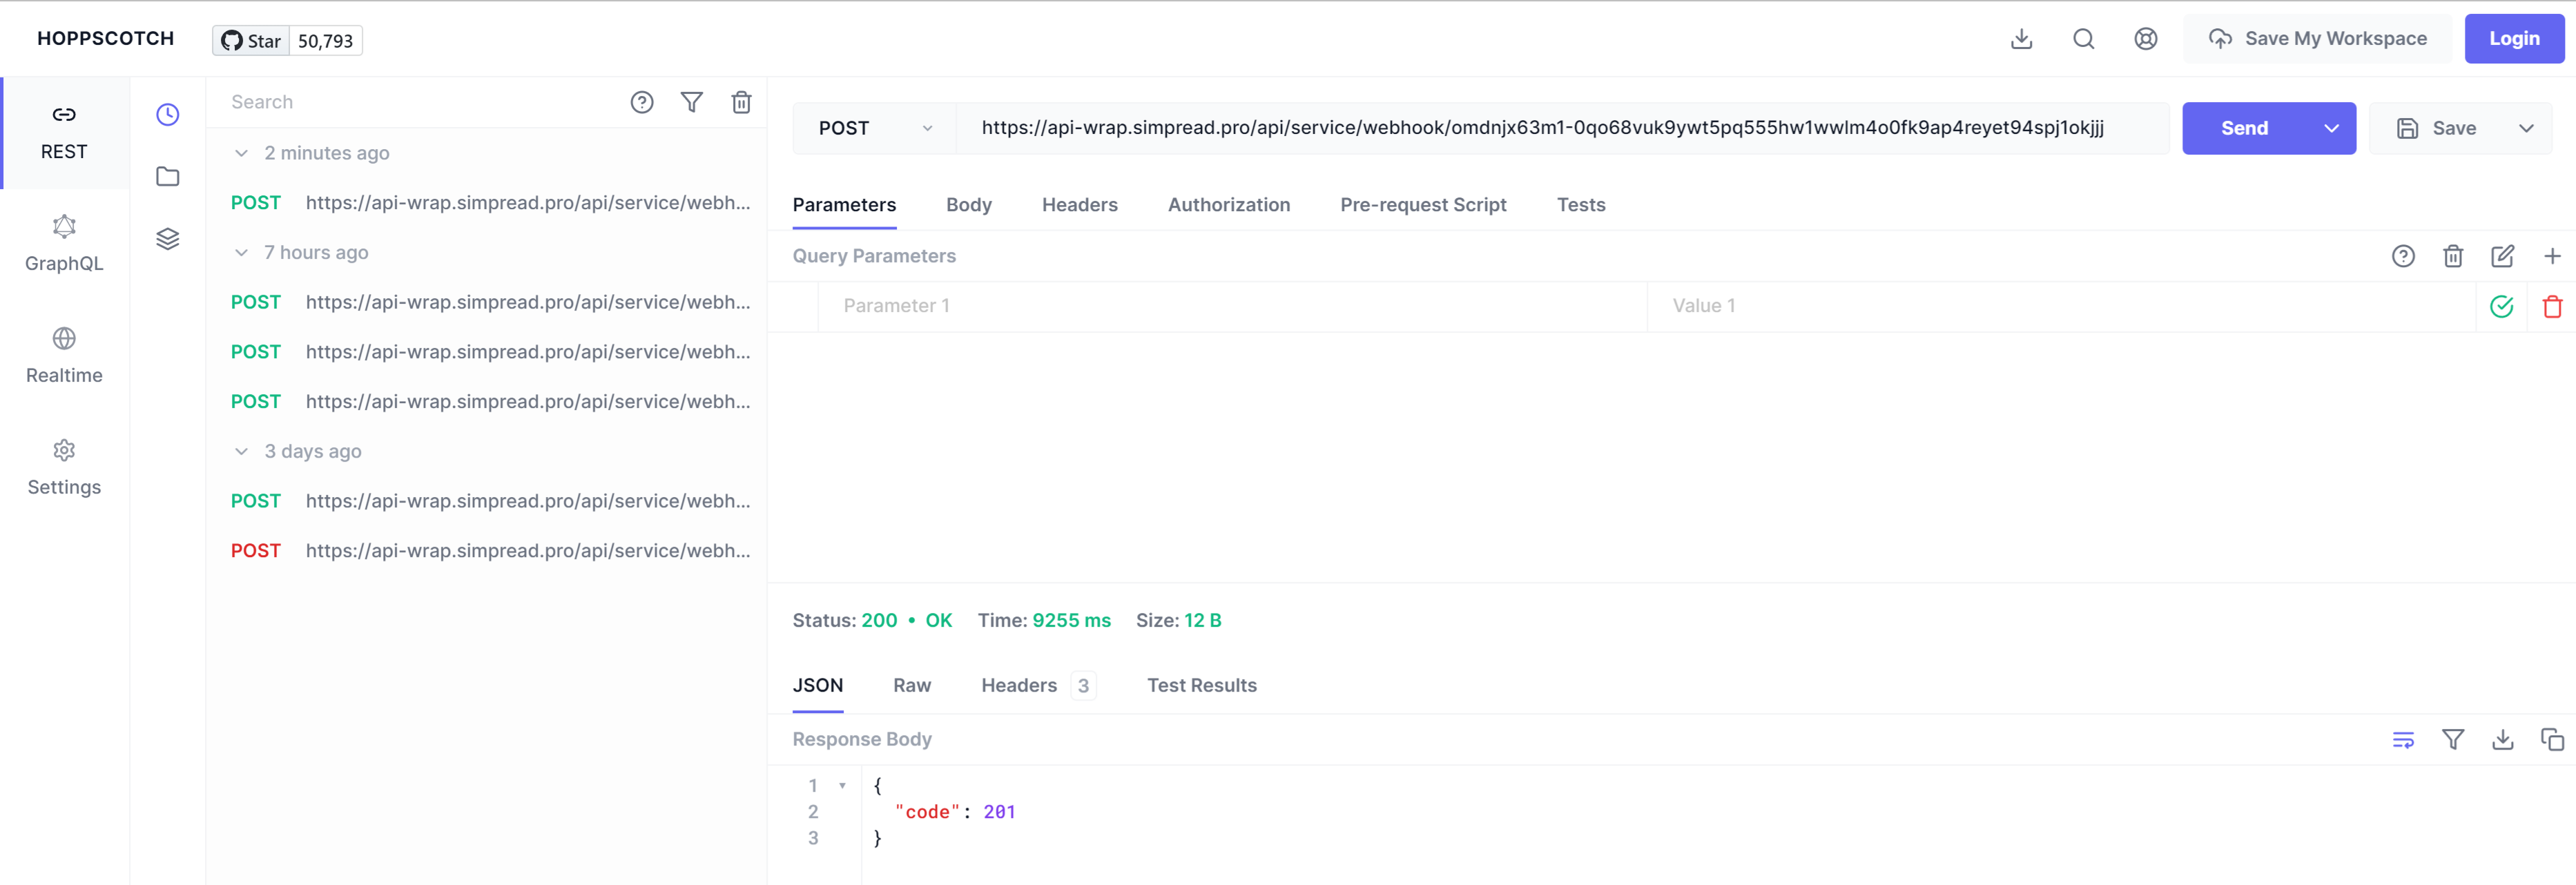Filter history with the funnel icon
2576x885 pixels.
pyautogui.click(x=692, y=102)
